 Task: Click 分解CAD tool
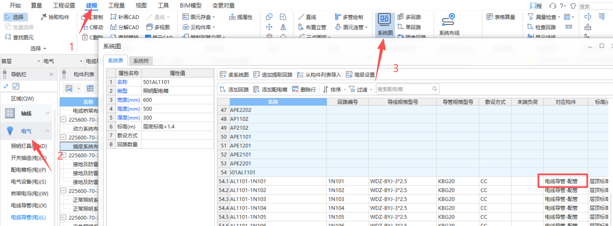pyautogui.click(x=125, y=27)
